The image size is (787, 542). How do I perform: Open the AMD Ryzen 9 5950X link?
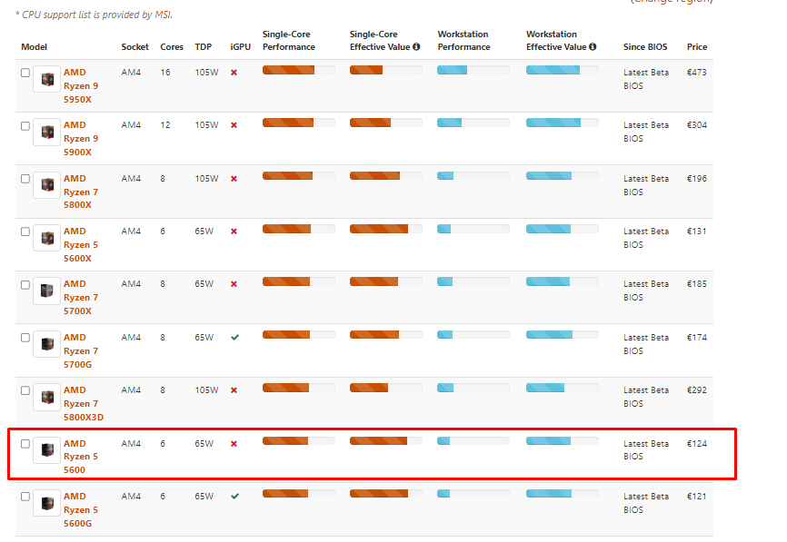tap(81, 85)
